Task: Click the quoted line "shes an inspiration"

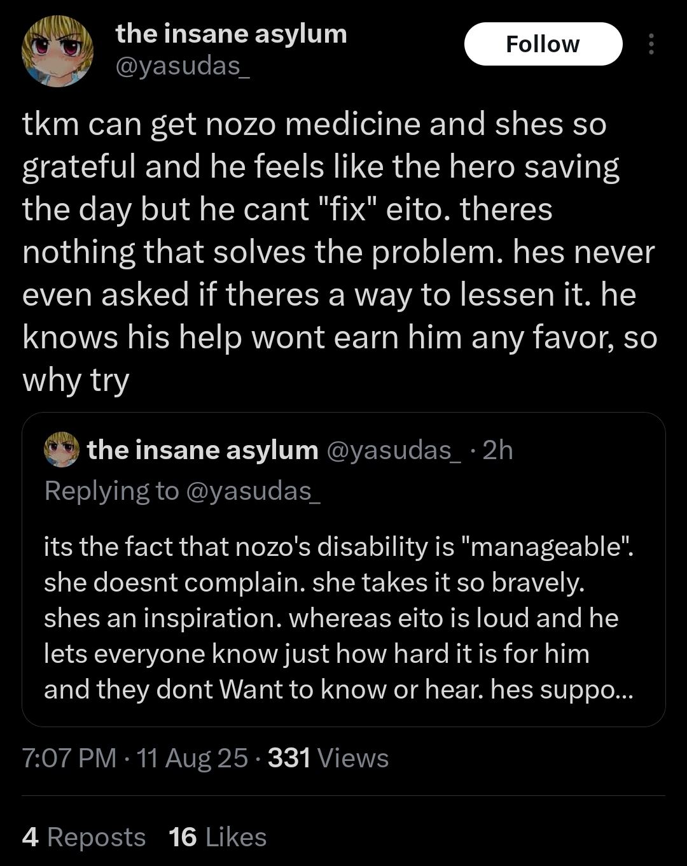Action: (x=162, y=618)
